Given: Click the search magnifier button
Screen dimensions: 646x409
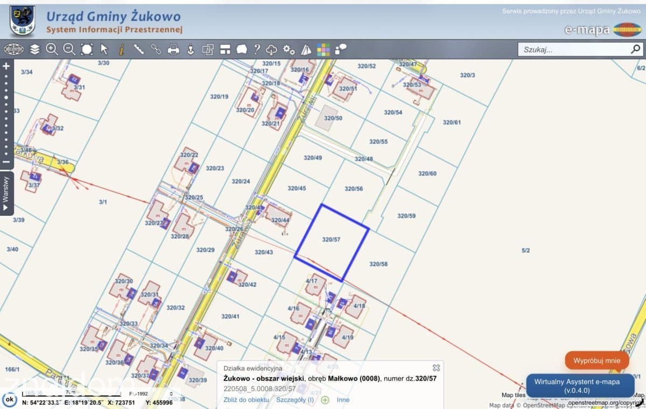Looking at the screenshot, I should (x=636, y=50).
